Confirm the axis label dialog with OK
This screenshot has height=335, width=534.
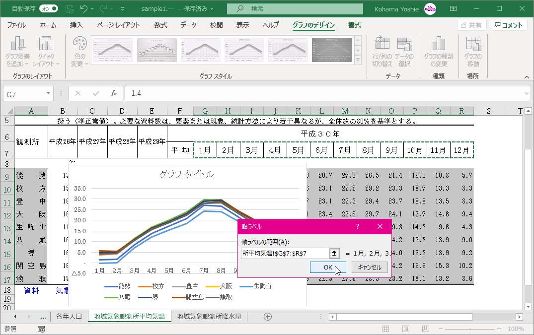(x=328, y=267)
